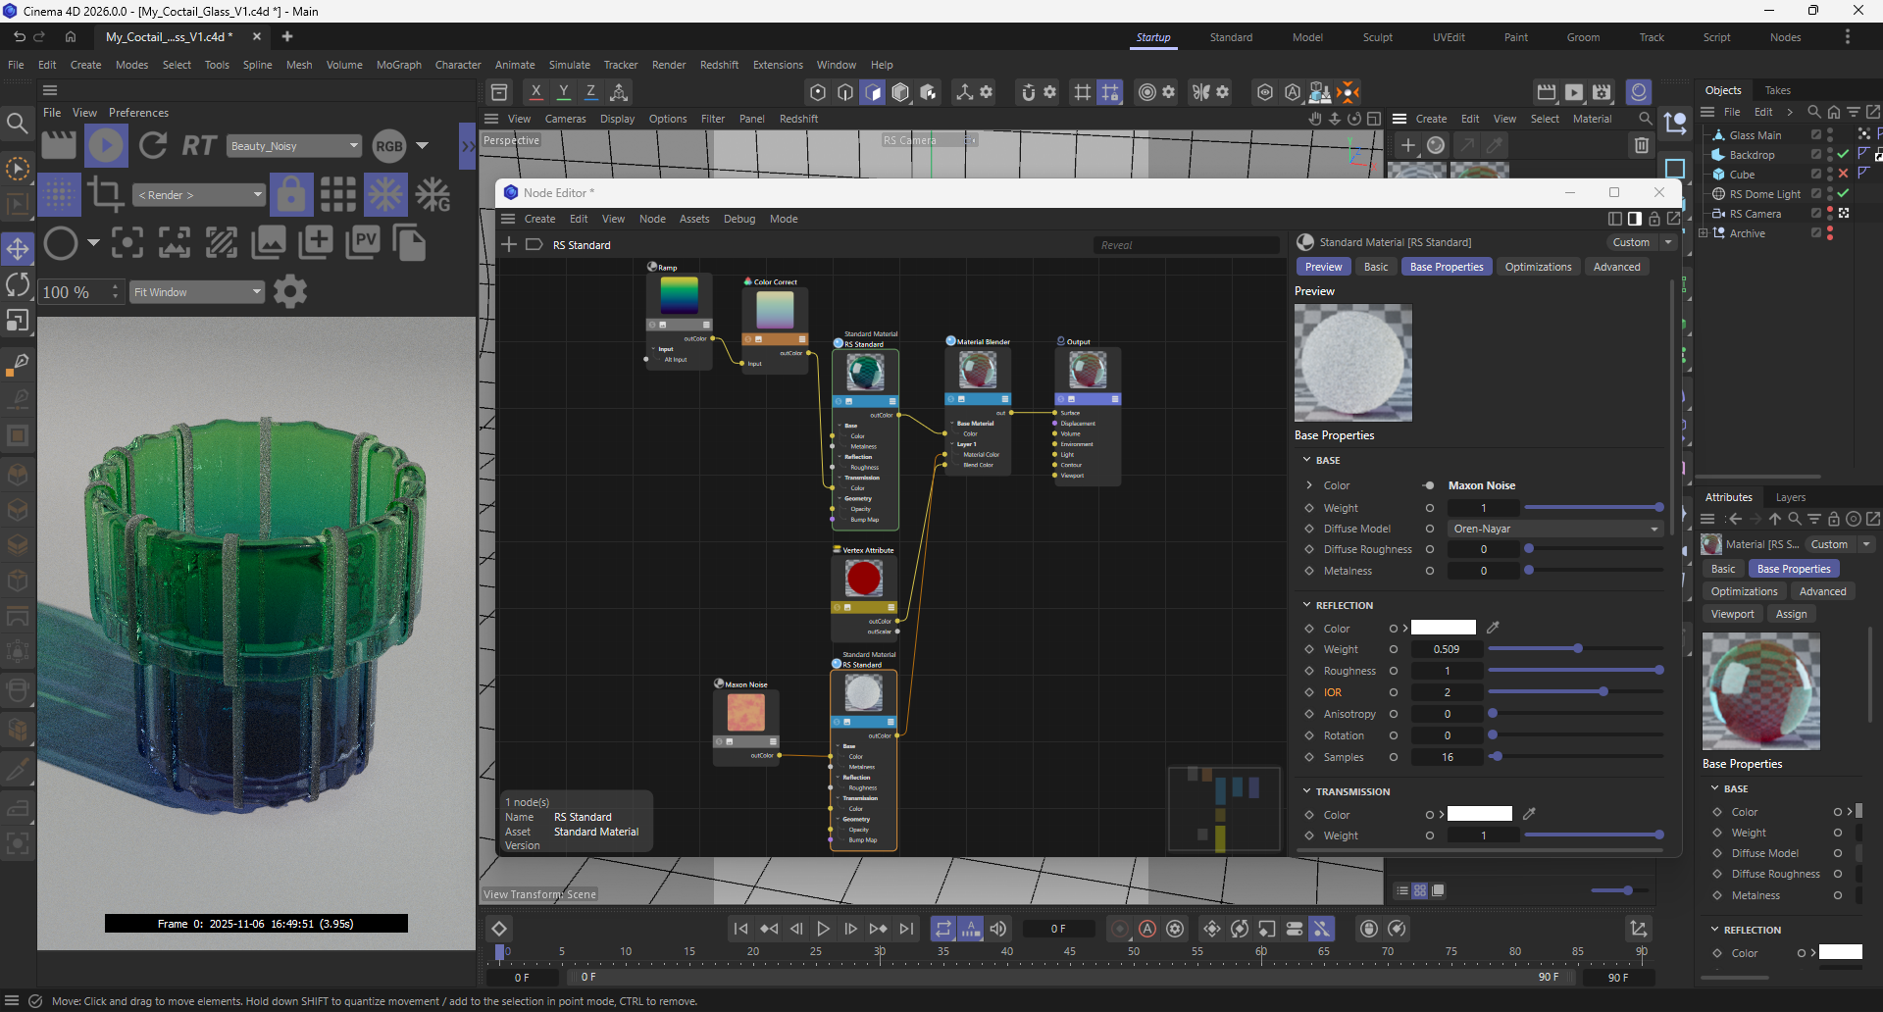Image resolution: width=1883 pixels, height=1012 pixels.
Task: Click the RT button in RenderView
Action: (199, 146)
